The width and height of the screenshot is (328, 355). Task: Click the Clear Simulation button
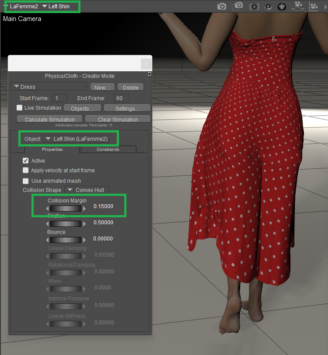118,119
